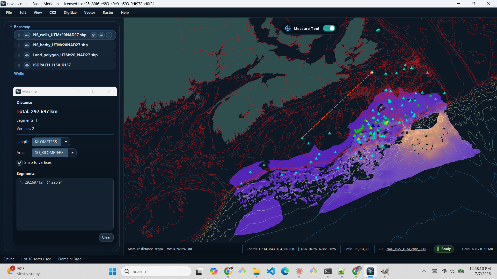The height and width of the screenshot is (279, 497).
Task: Click the Windows taskbar Search box
Action: pyautogui.click(x=156, y=271)
